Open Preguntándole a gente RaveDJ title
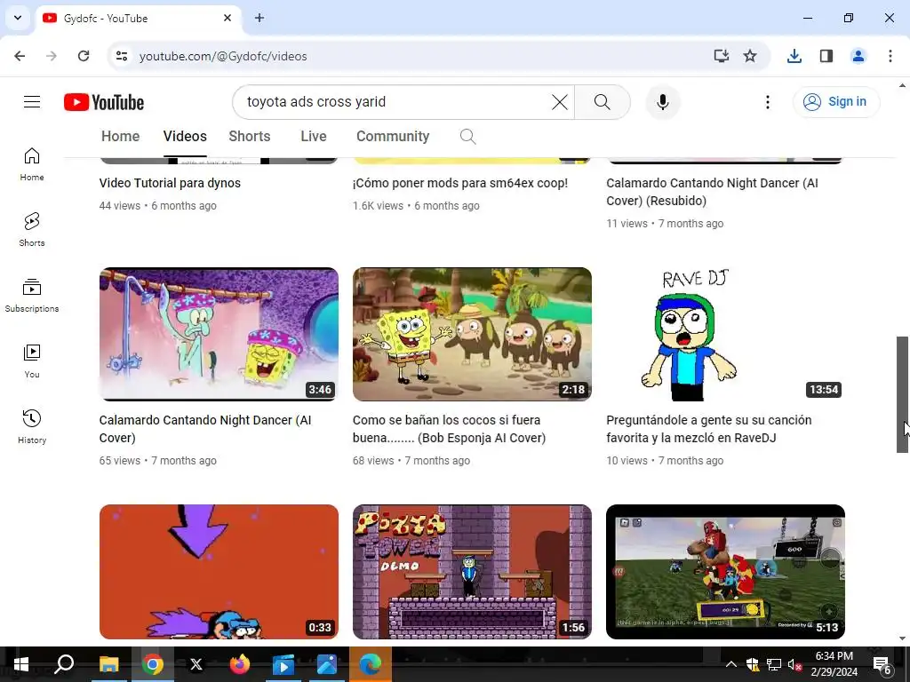910x682 pixels. click(x=708, y=429)
